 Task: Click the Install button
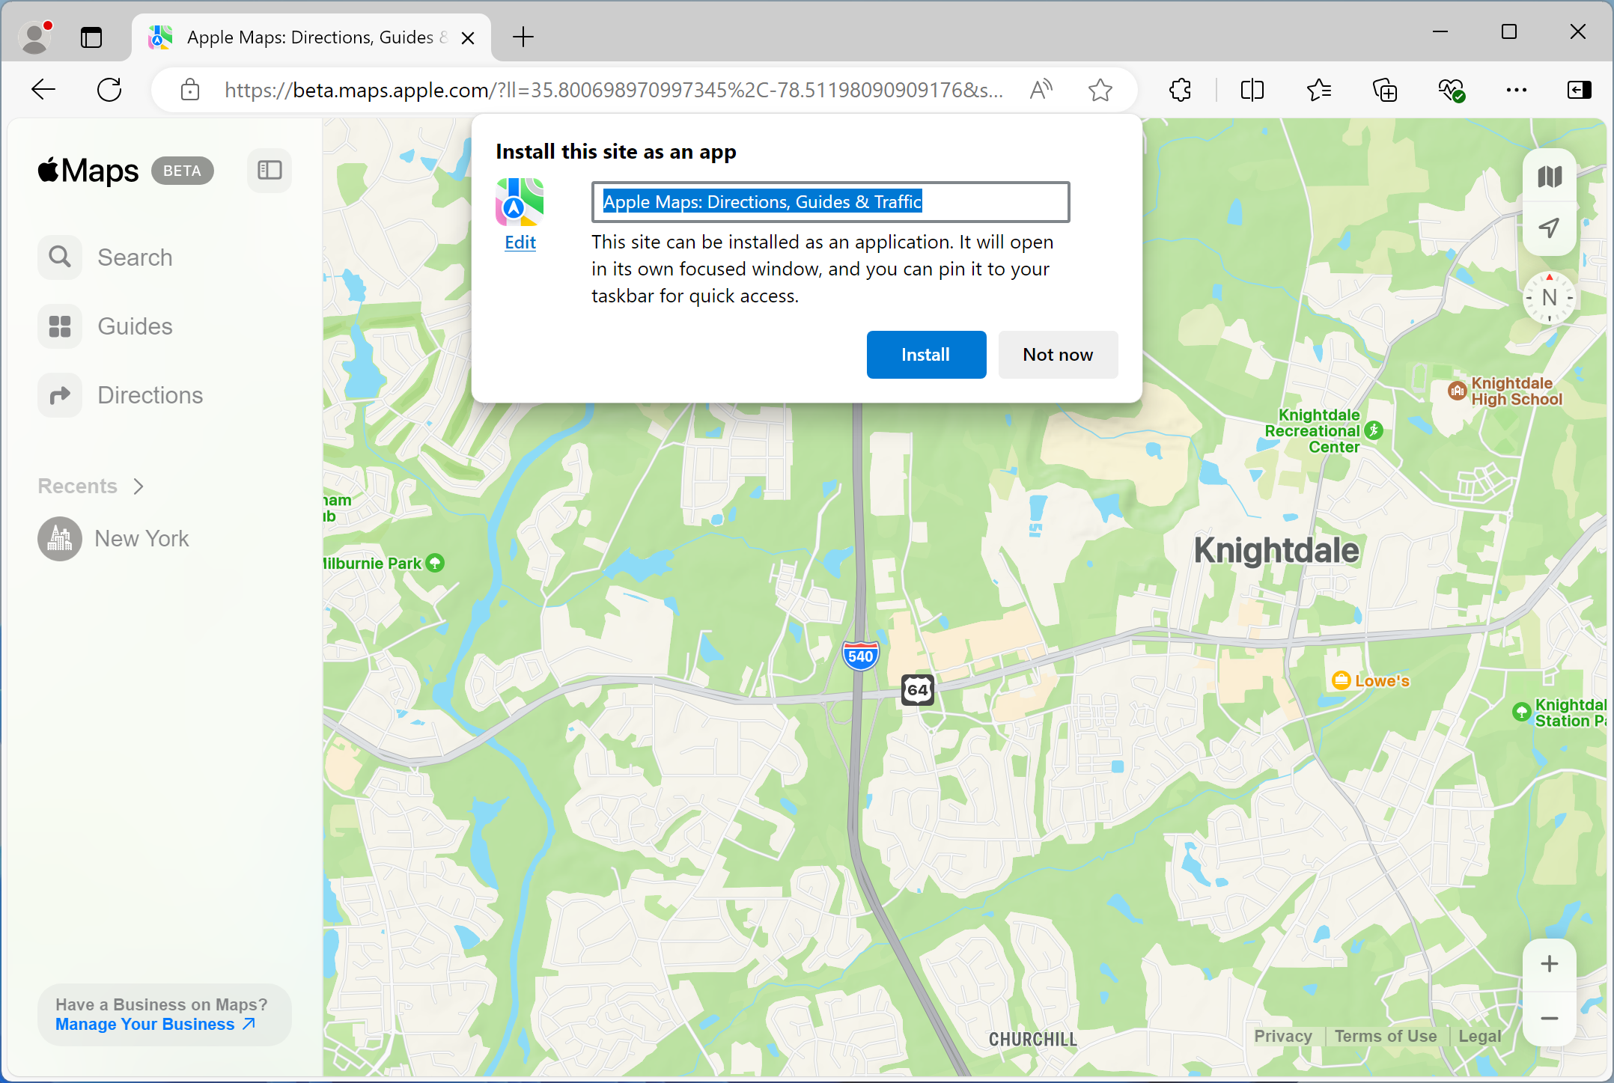[x=926, y=354]
